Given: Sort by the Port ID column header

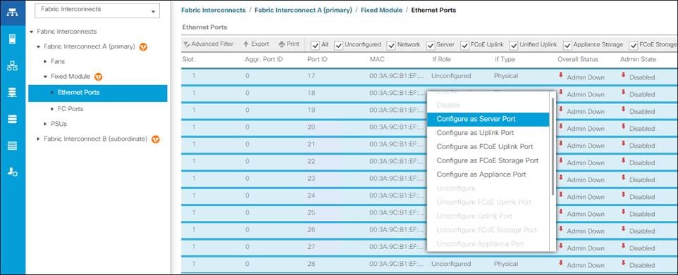Looking at the screenshot, I should (317, 60).
